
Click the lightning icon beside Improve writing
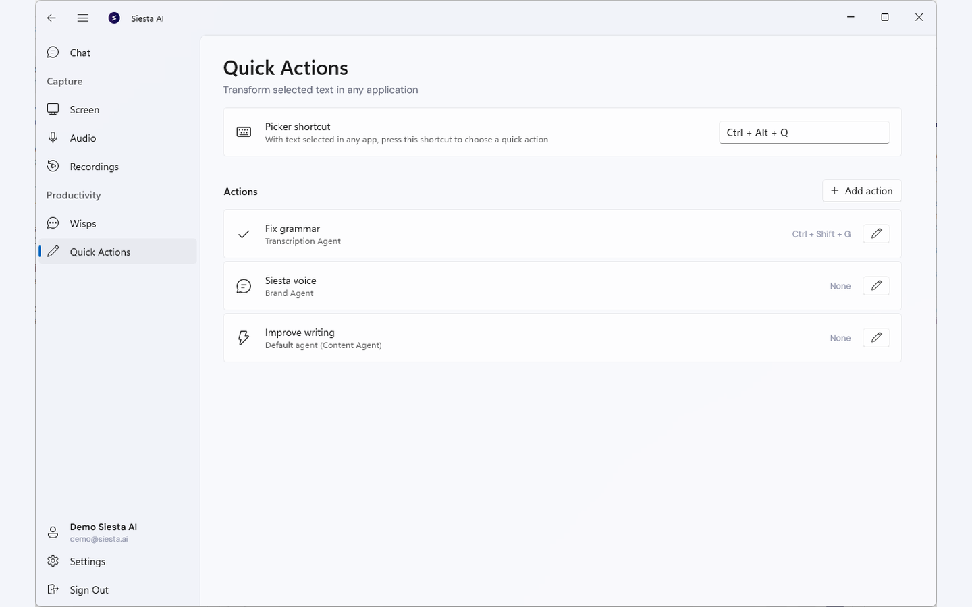point(244,338)
